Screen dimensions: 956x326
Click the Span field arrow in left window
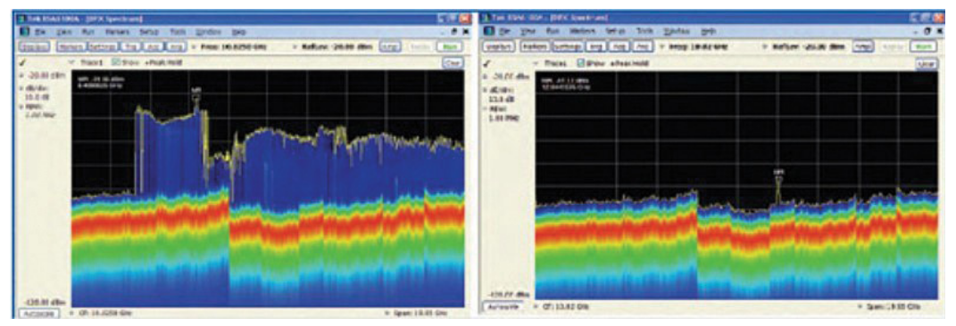[x=387, y=314]
